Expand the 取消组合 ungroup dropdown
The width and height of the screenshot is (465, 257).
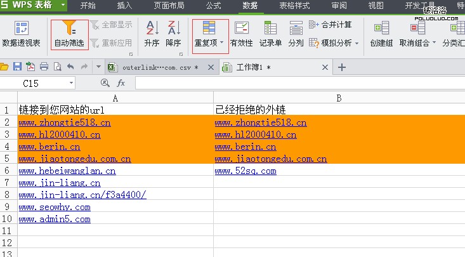pyautogui.click(x=434, y=44)
